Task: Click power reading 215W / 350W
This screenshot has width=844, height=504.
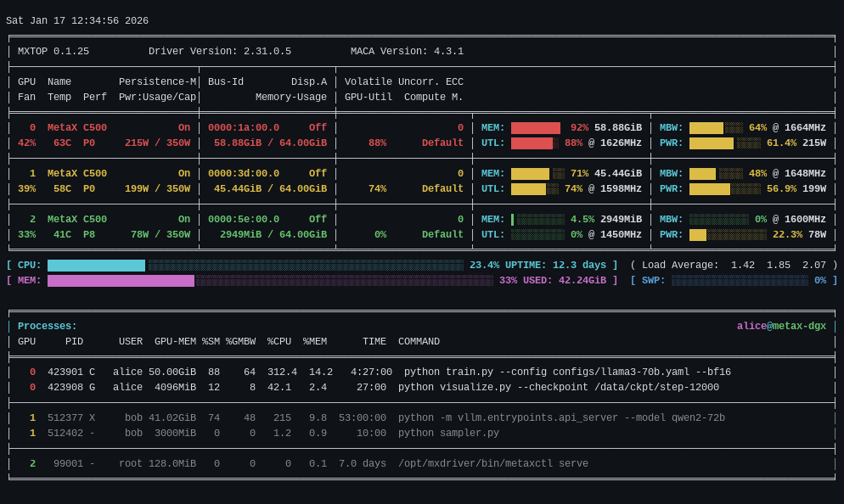Action: tap(157, 143)
